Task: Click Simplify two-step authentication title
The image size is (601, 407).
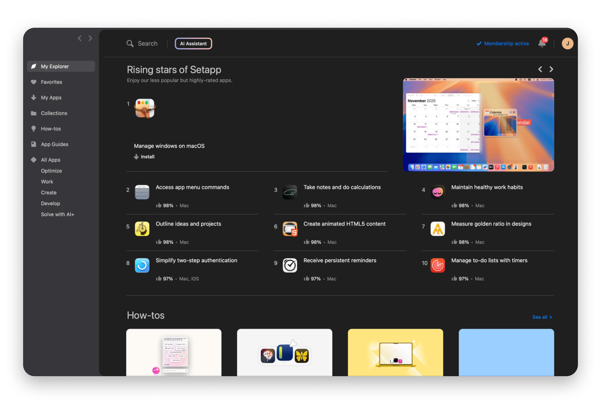Action: (x=196, y=260)
